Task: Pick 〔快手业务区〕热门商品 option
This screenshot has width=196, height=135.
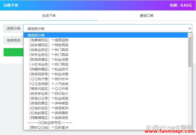Action: [x=106, y=55]
